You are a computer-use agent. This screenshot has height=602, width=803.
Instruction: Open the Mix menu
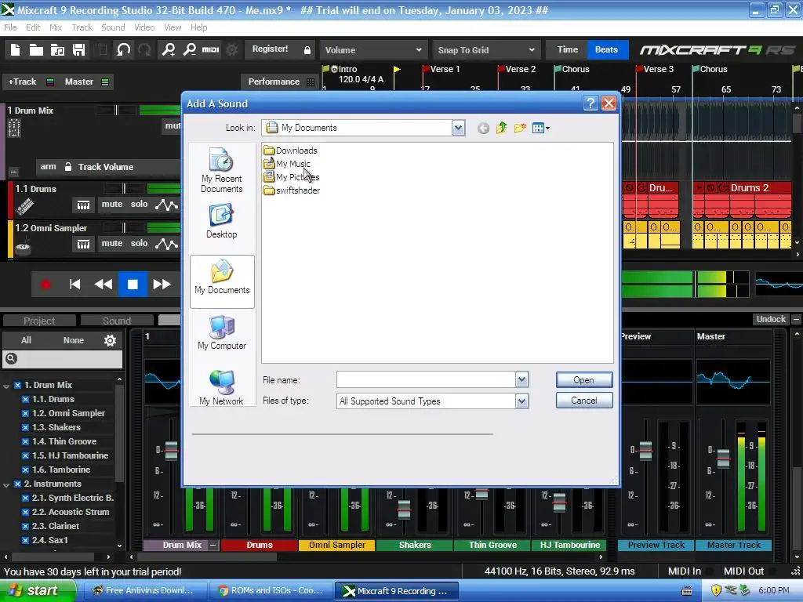[56, 27]
